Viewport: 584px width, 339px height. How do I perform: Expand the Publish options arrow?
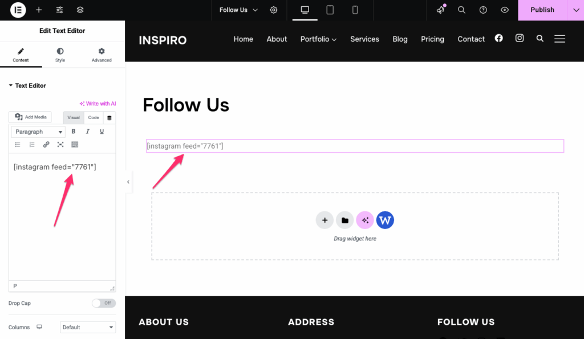575,10
